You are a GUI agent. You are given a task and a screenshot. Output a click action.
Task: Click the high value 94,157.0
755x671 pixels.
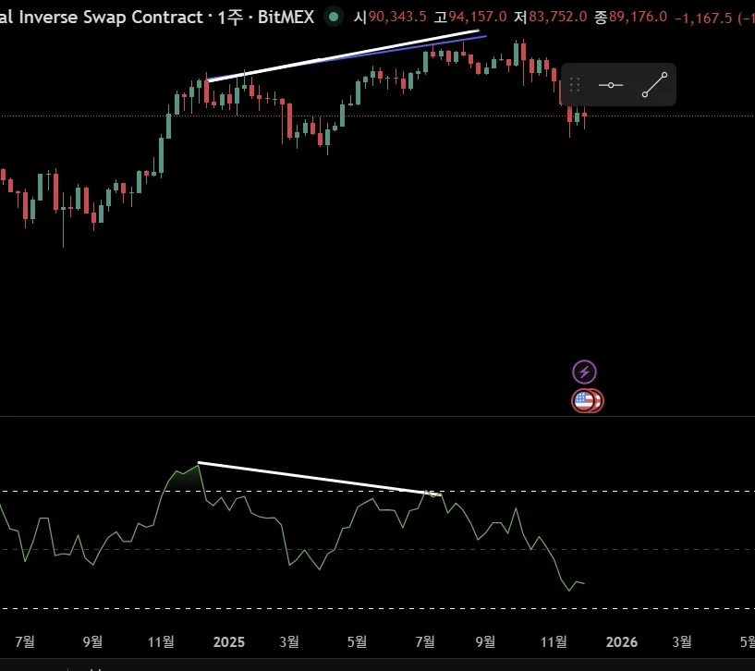click(478, 17)
